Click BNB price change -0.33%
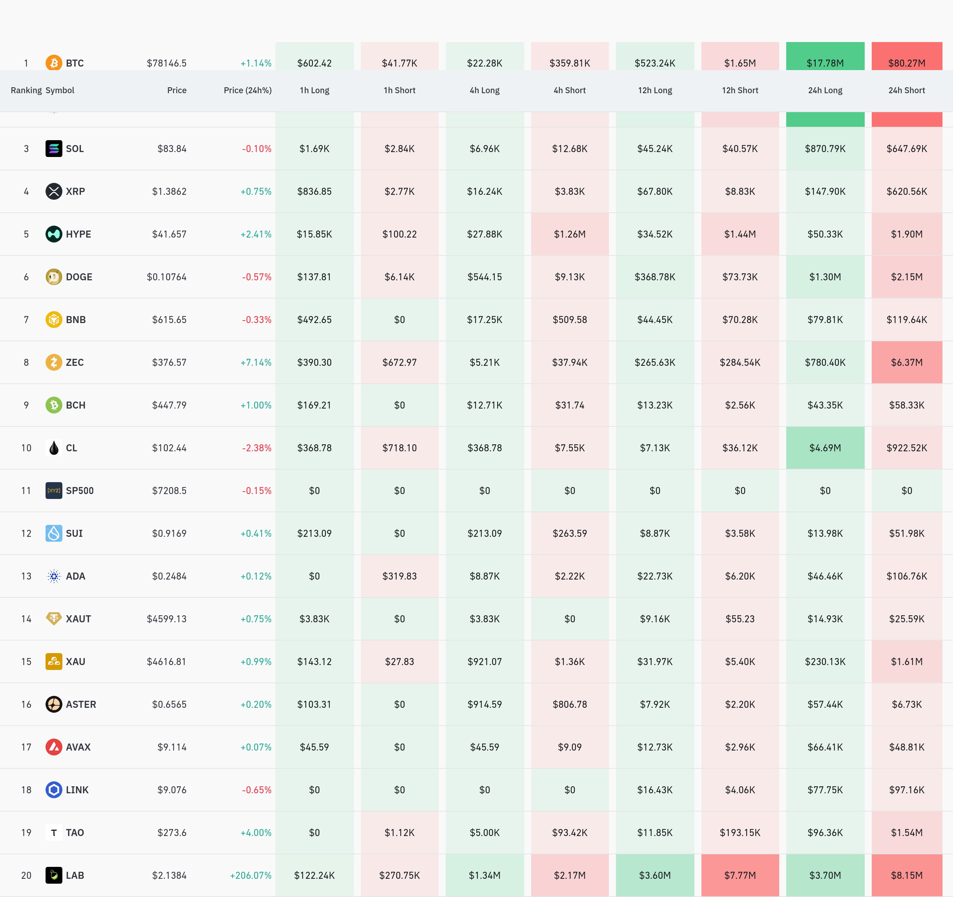This screenshot has width=953, height=897. point(257,319)
